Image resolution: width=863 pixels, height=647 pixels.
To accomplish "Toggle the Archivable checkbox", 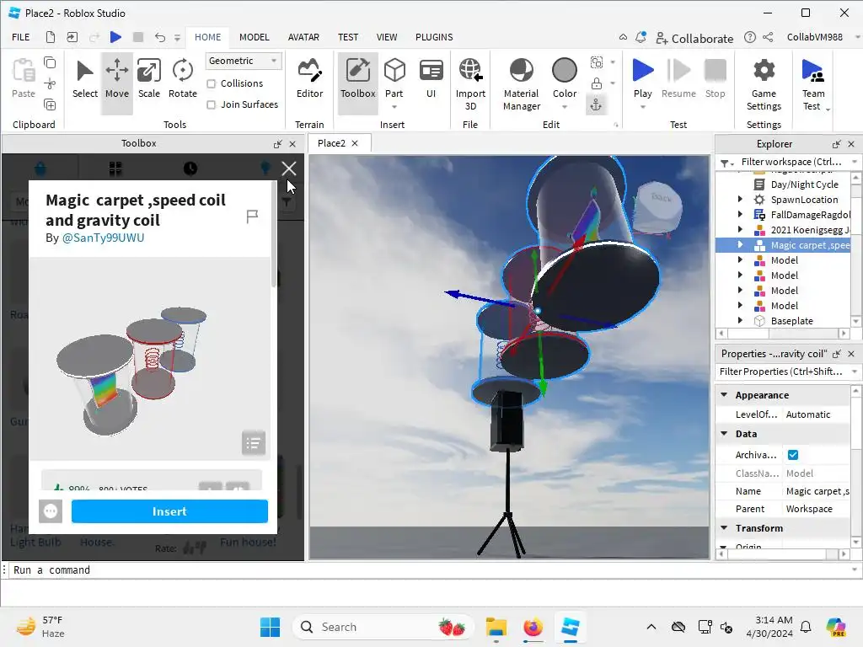I will (792, 454).
